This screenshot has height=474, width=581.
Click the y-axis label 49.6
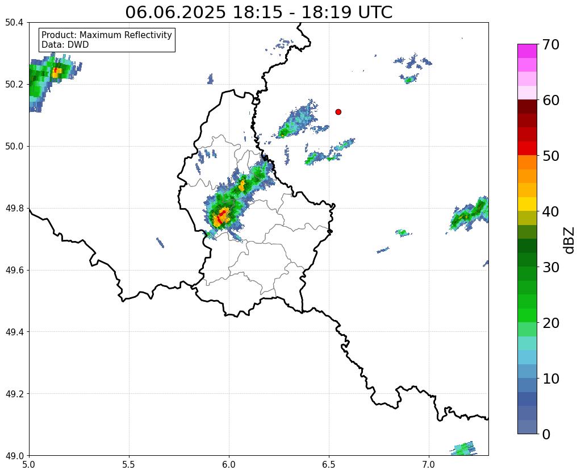click(x=14, y=270)
